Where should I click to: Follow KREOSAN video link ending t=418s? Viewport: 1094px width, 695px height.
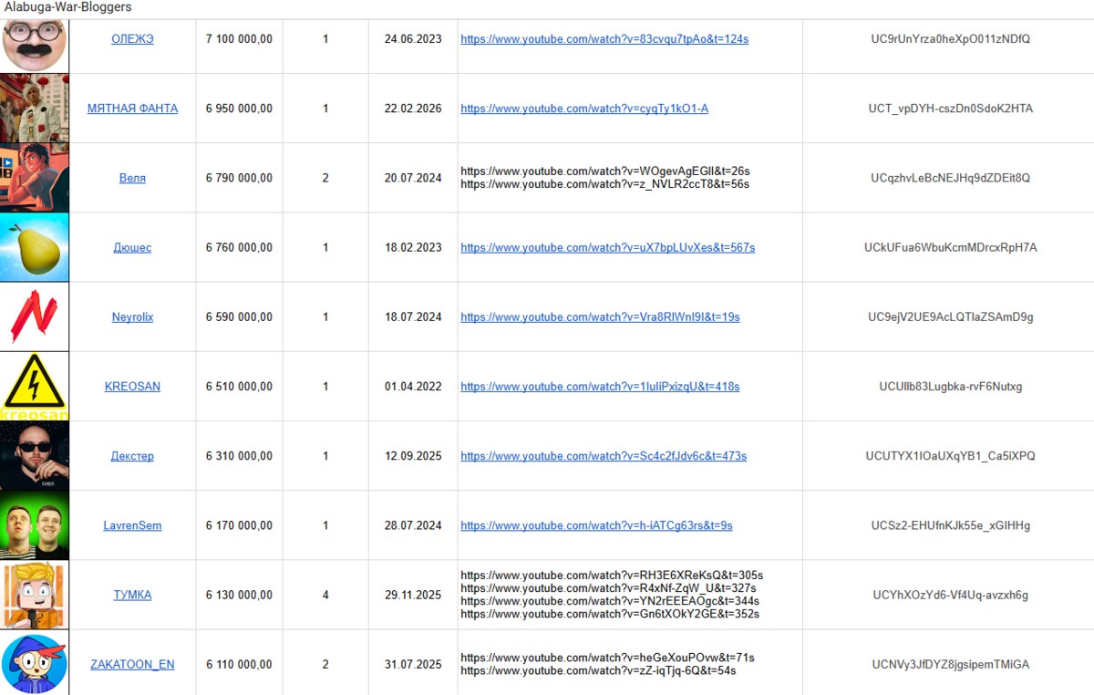pyautogui.click(x=600, y=387)
